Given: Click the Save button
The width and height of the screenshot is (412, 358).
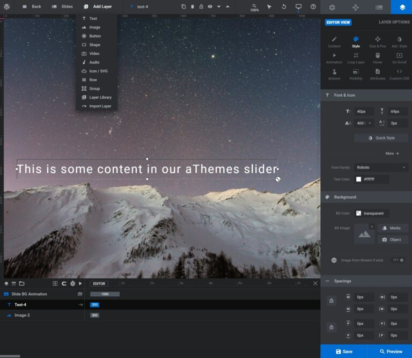Looking at the screenshot, I should click(x=344, y=351).
